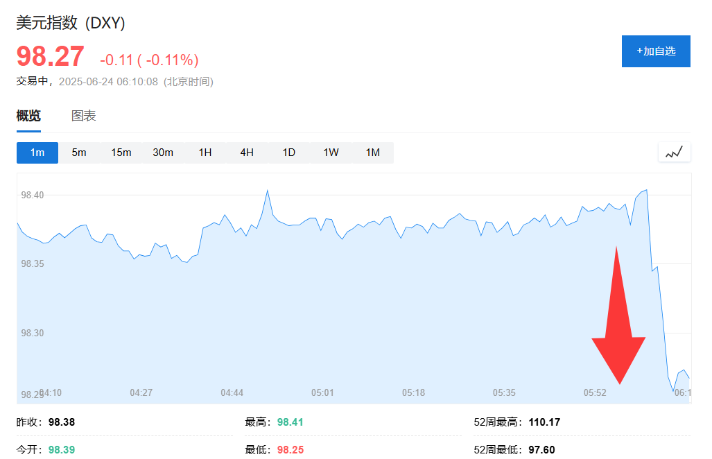Click the 52周最低 value 97.60
The width and height of the screenshot is (712, 459).
tap(541, 450)
